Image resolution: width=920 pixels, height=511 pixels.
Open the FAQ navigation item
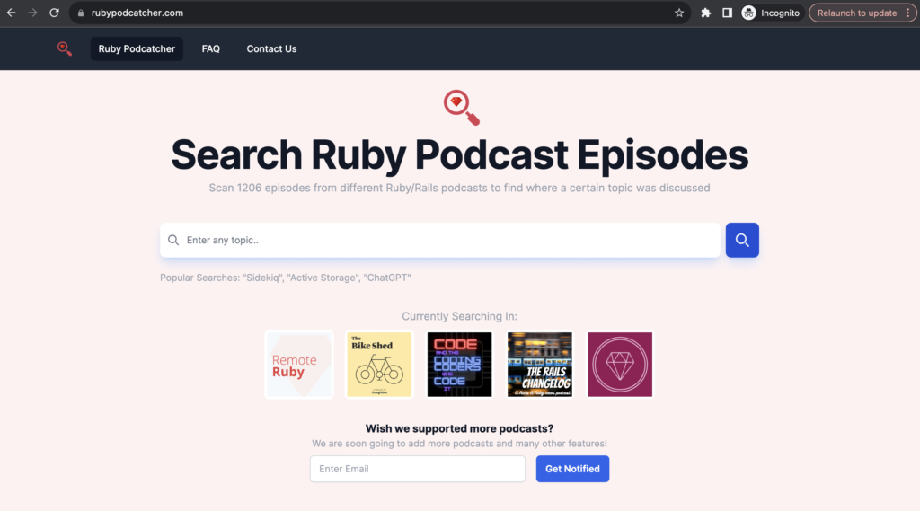tap(211, 48)
